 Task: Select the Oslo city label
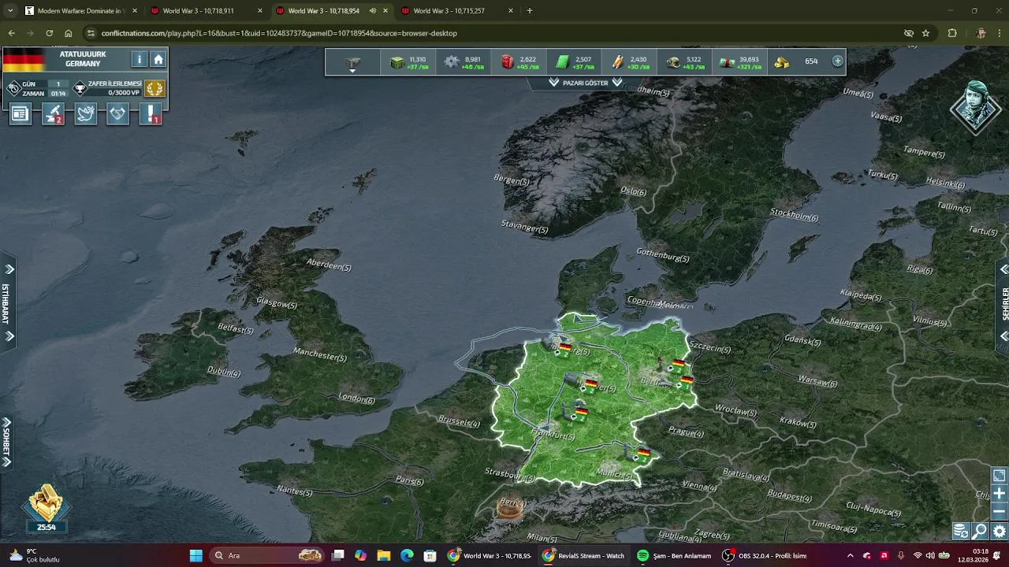point(633,191)
